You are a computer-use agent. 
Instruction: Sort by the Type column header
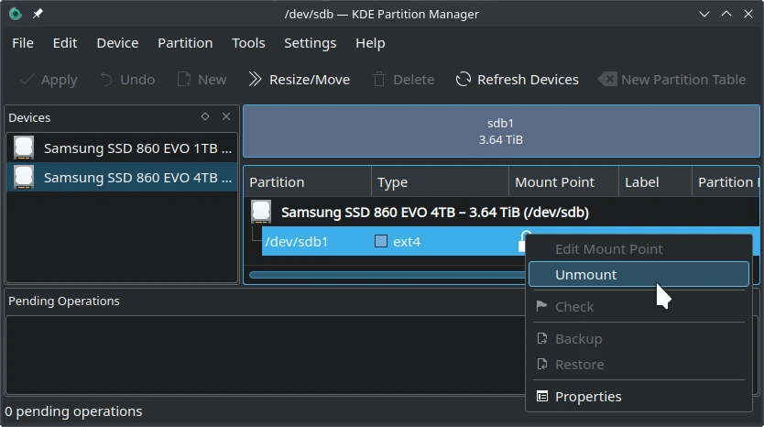point(440,182)
